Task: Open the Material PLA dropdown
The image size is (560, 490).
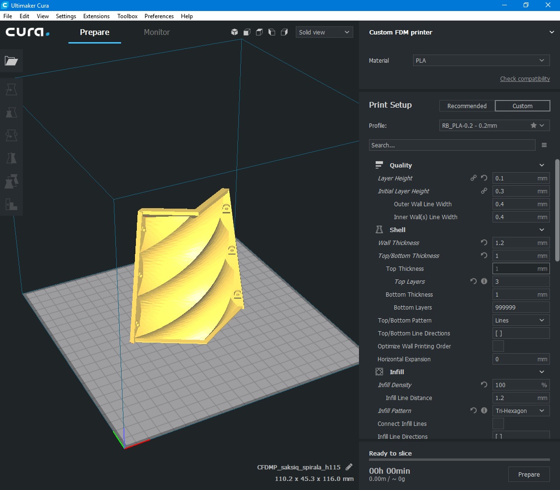Action: click(480, 61)
